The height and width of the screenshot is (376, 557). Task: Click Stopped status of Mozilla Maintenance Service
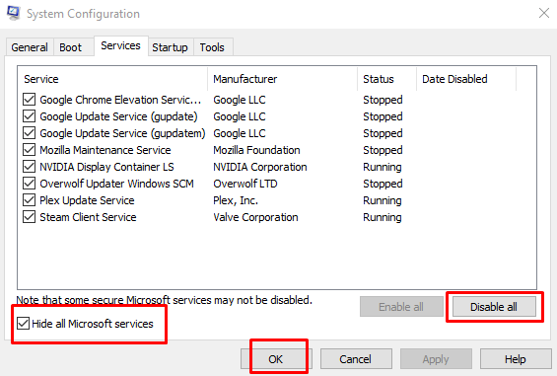[x=383, y=150]
